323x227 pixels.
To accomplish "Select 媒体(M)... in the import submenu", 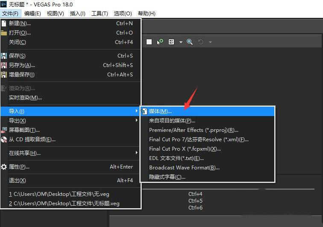I will tap(208, 111).
